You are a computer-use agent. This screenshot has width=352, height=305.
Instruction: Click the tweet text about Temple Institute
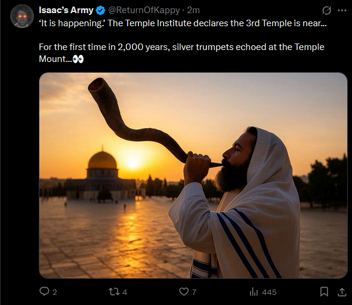click(x=183, y=23)
